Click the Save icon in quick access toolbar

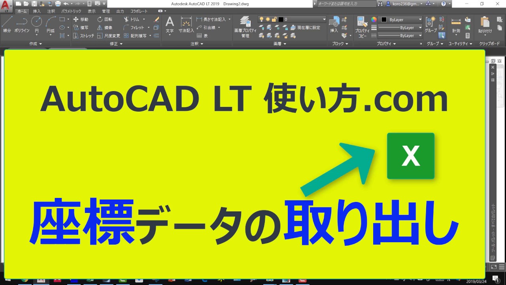[x=34, y=4]
